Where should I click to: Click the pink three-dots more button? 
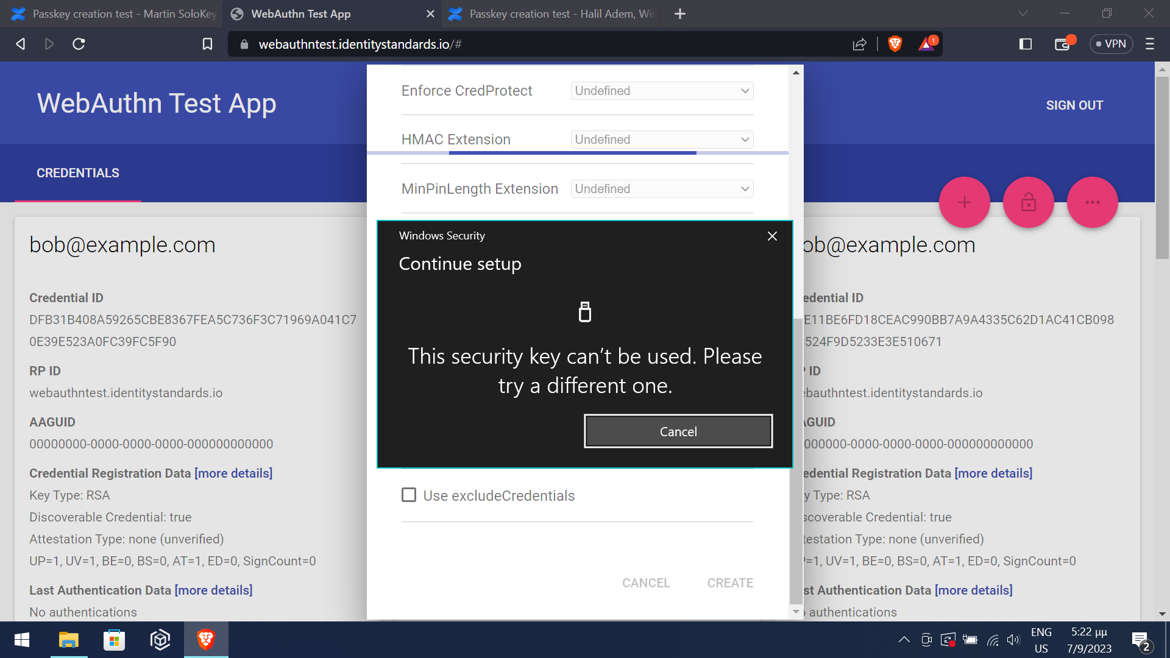tap(1093, 202)
